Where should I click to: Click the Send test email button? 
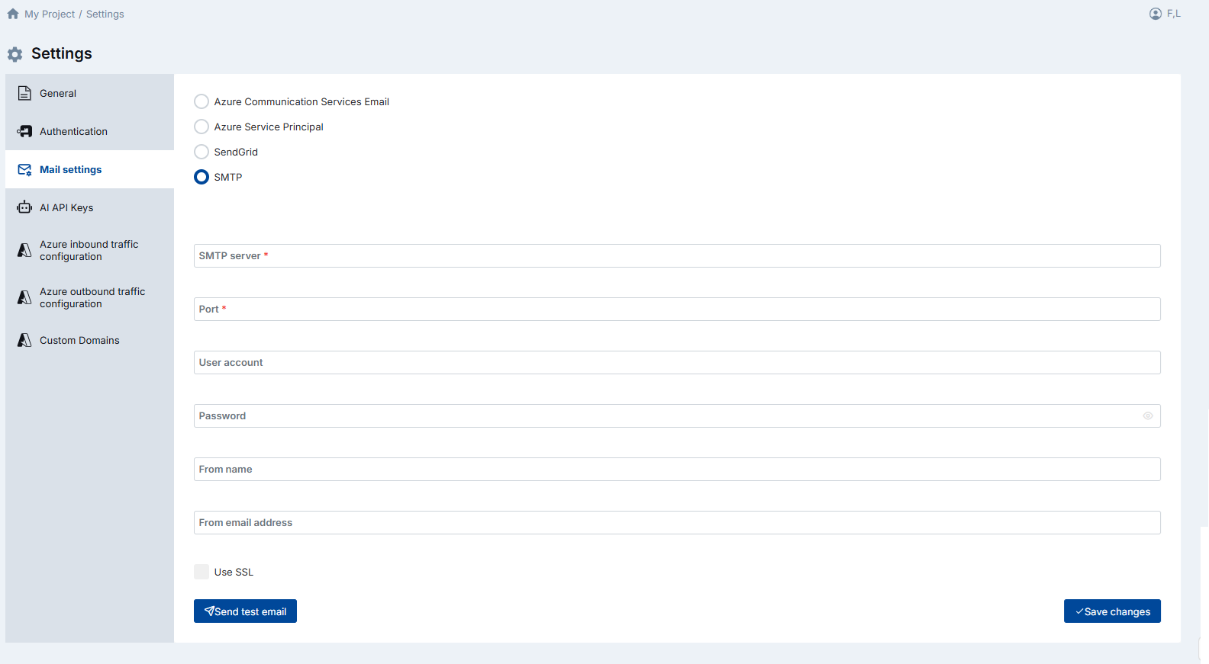point(245,611)
